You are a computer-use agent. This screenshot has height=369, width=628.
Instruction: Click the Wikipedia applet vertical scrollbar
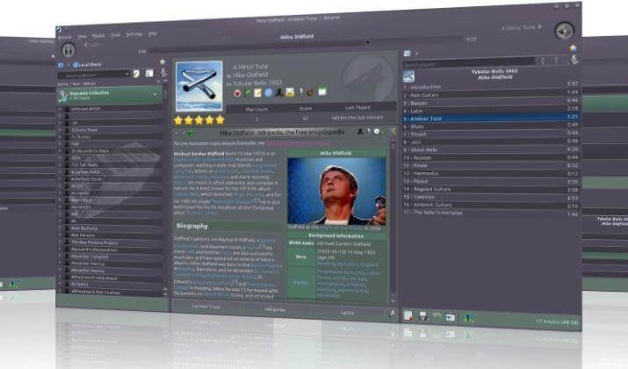(x=393, y=220)
